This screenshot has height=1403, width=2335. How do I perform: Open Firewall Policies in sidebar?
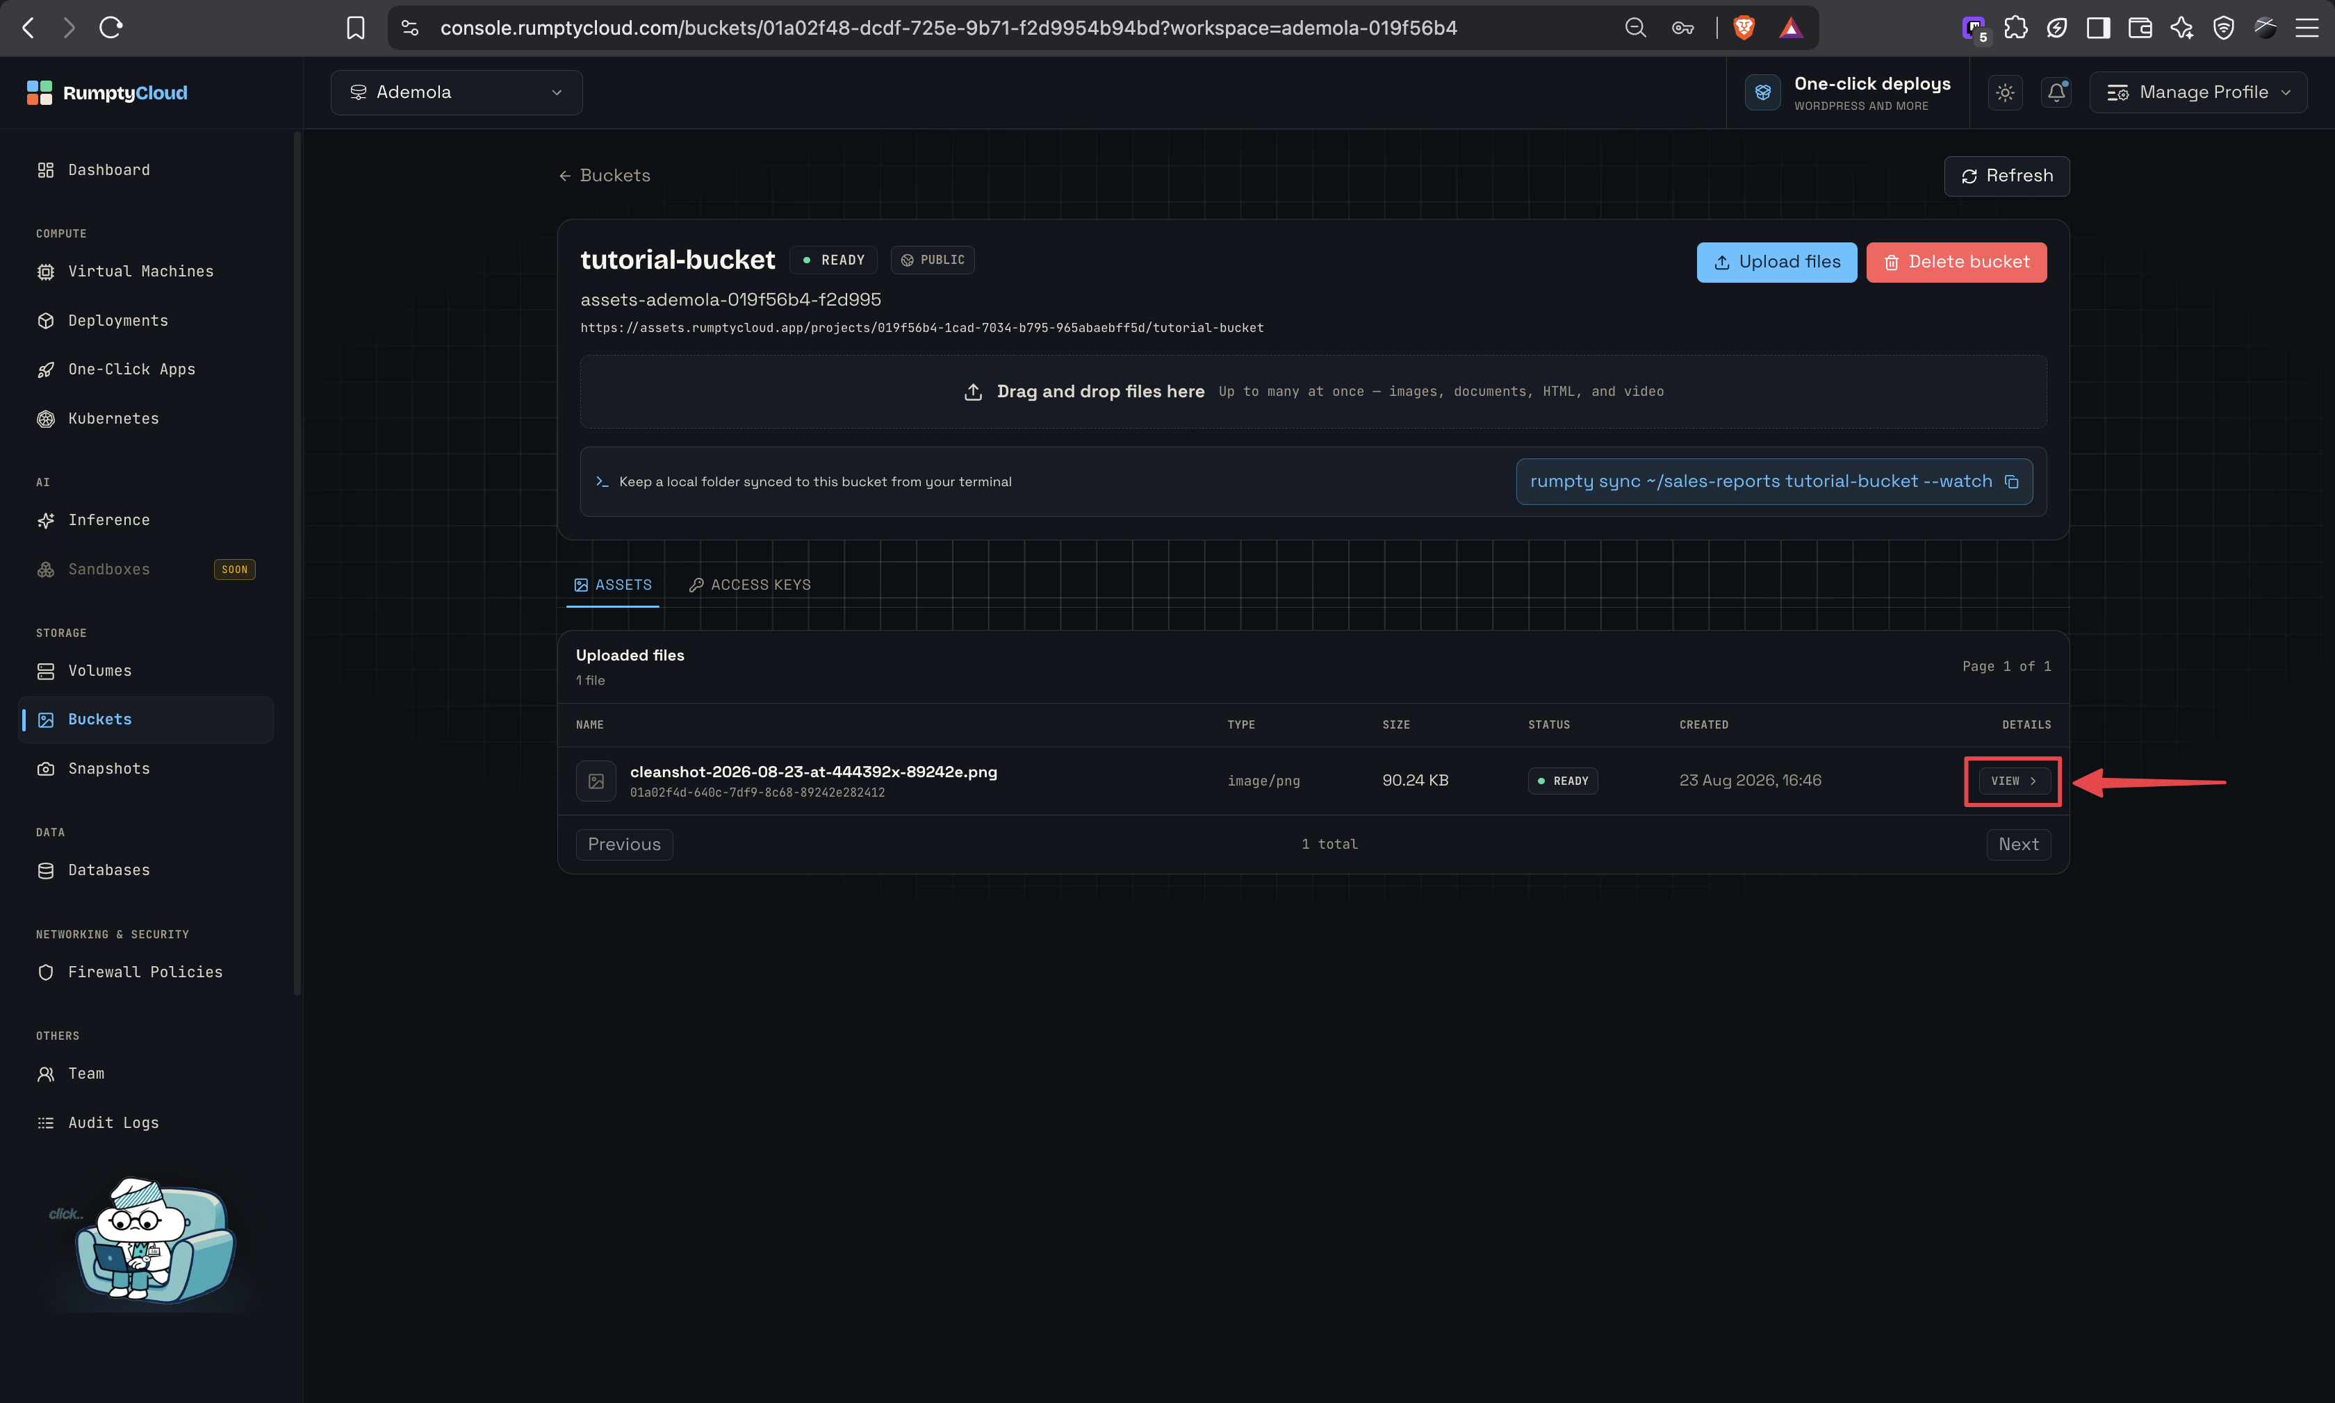pos(145,972)
